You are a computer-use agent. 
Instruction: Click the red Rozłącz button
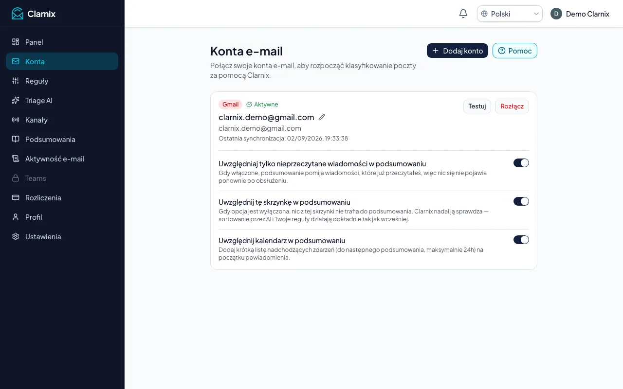click(512, 106)
